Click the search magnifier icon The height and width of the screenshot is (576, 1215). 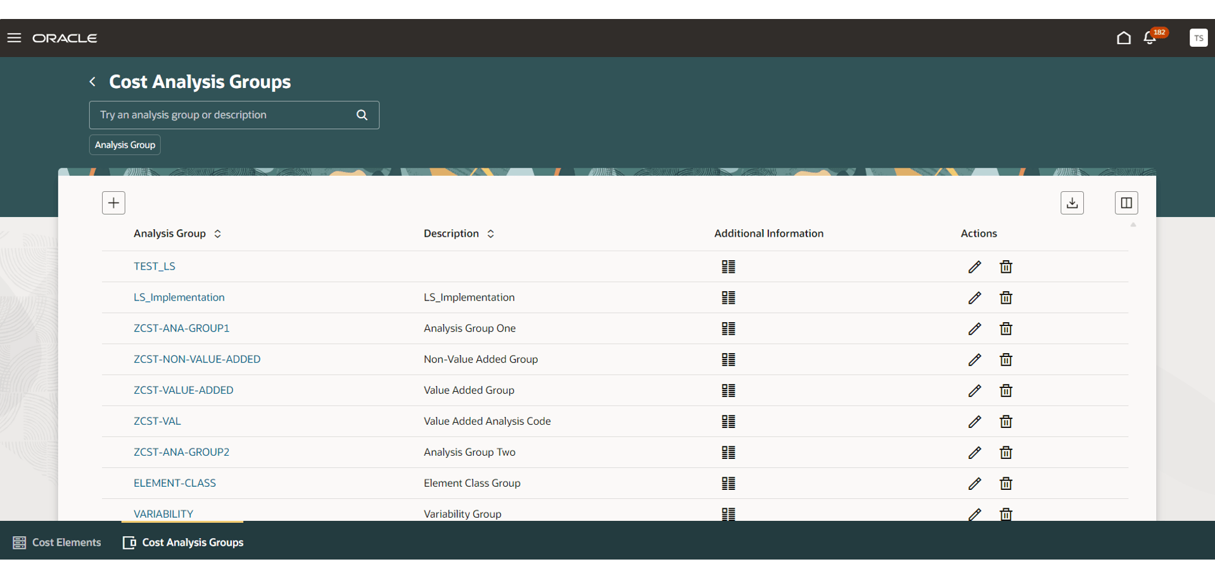click(362, 115)
